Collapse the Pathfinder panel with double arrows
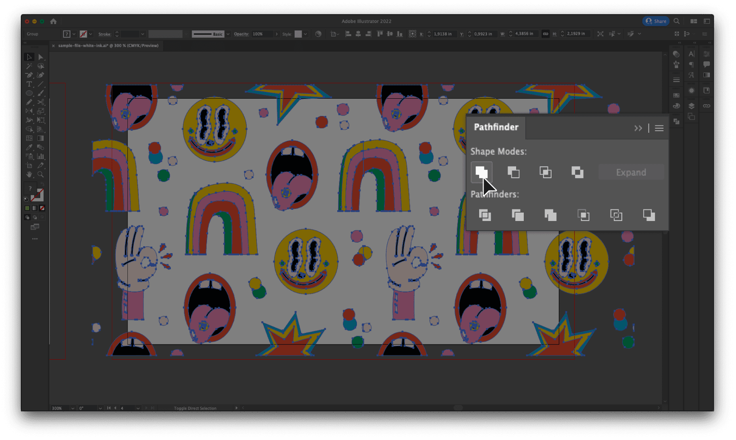This screenshot has height=440, width=736. pos(638,128)
